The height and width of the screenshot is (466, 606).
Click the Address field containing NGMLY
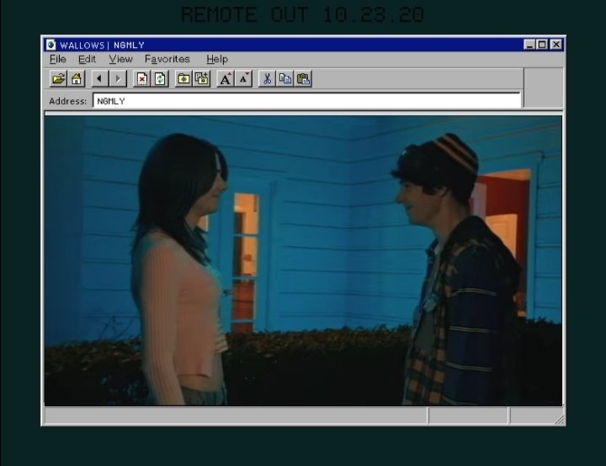coord(307,101)
